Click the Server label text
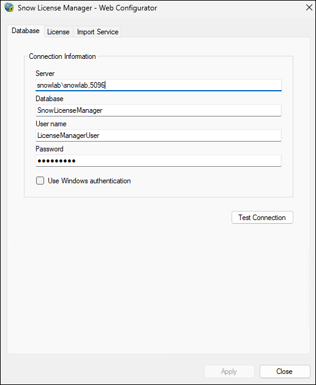This screenshot has width=316, height=385. point(45,74)
